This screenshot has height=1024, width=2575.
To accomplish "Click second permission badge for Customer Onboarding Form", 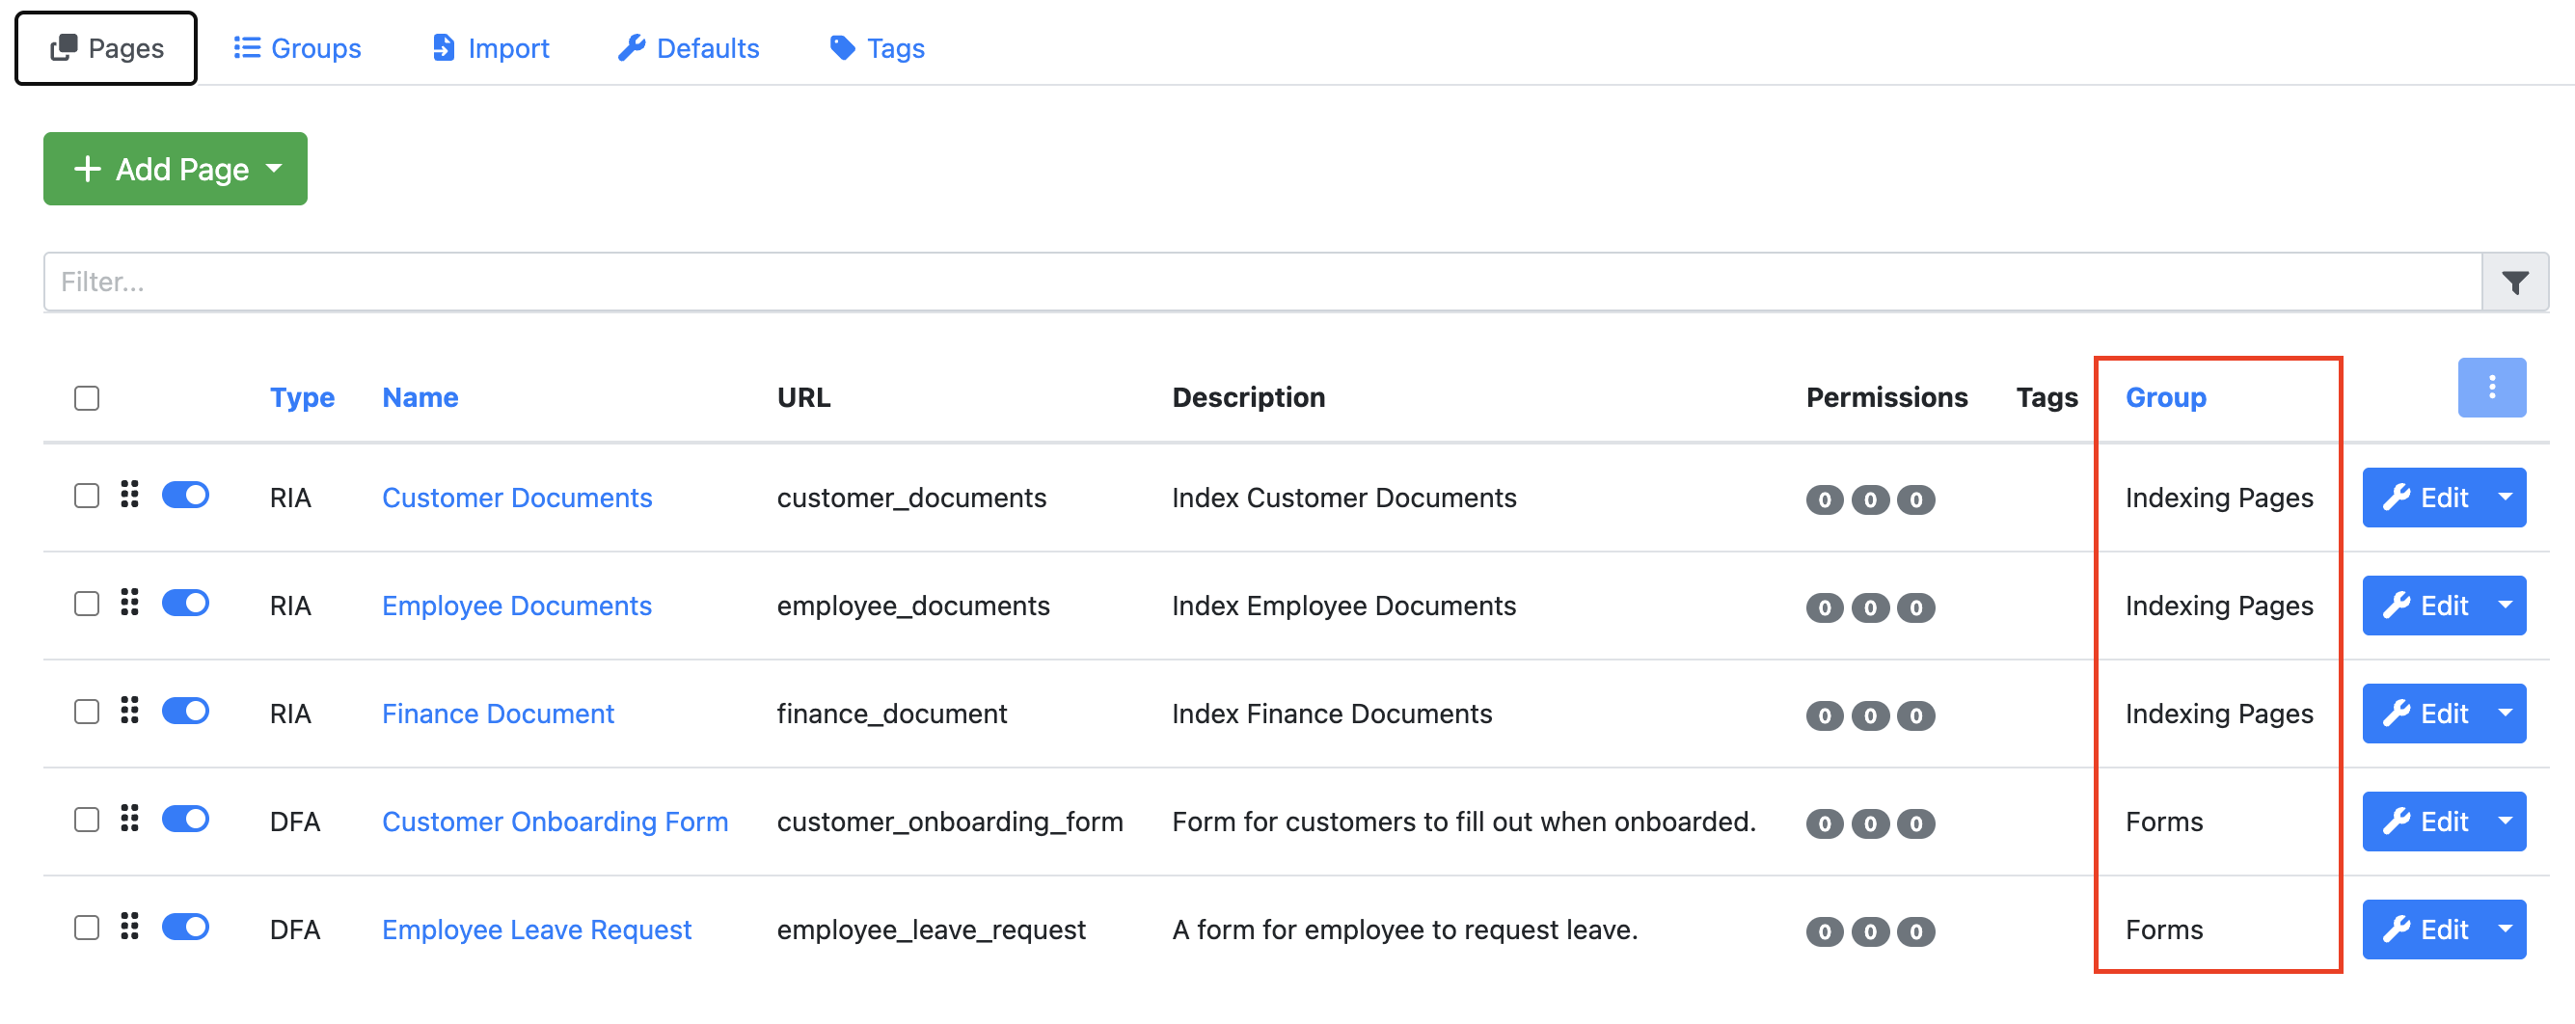I will pyautogui.click(x=1870, y=823).
